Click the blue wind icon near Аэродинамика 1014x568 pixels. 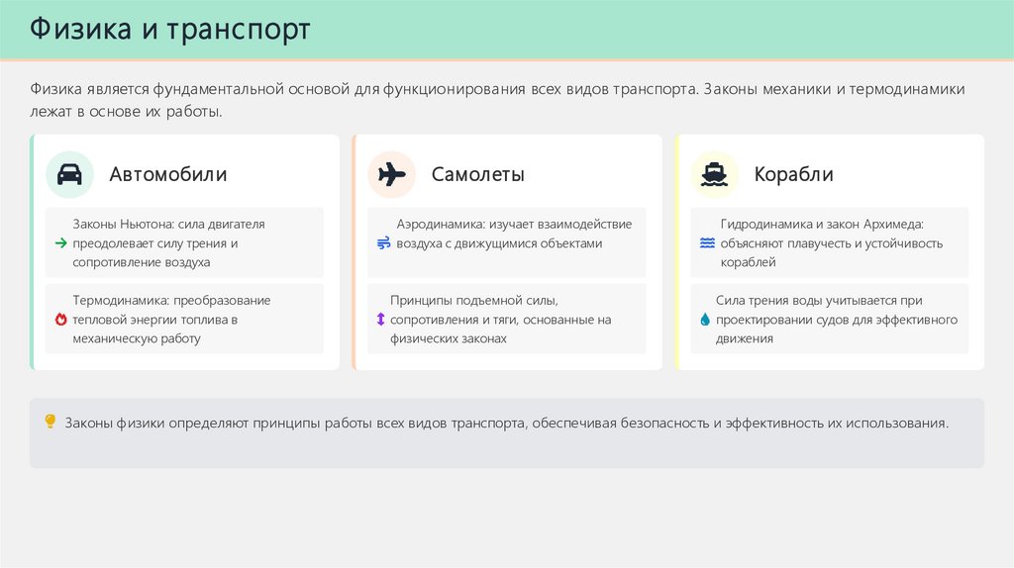pos(383,243)
